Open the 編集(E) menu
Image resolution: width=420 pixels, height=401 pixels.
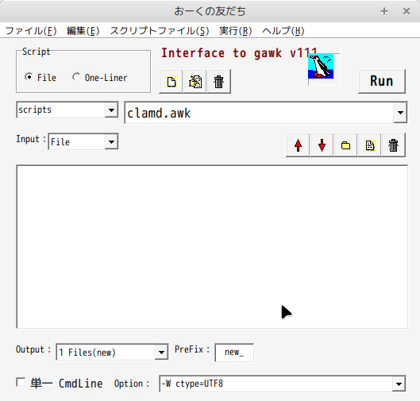point(83,31)
